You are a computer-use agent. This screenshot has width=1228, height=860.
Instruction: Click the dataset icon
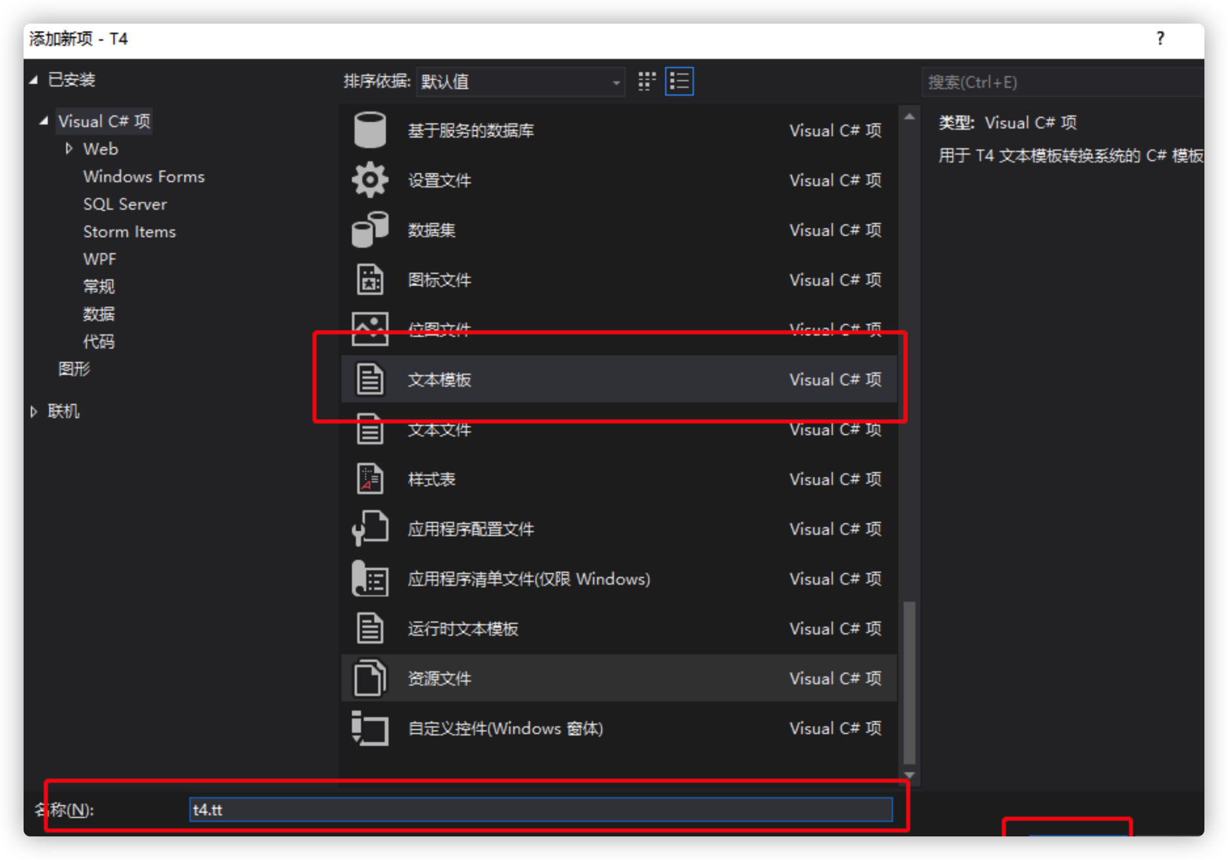tap(370, 229)
